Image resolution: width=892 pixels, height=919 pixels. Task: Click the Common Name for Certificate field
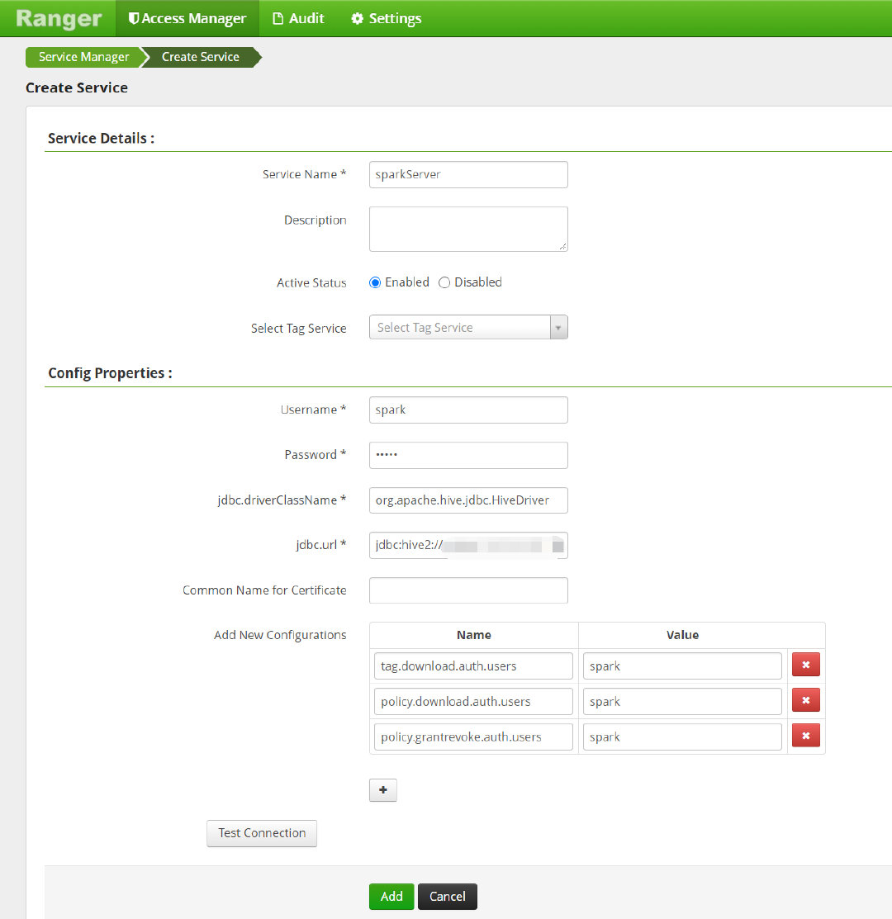[x=468, y=590]
